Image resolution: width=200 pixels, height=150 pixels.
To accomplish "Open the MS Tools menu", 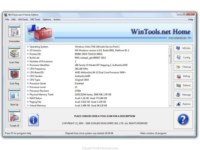I will click(35, 19).
